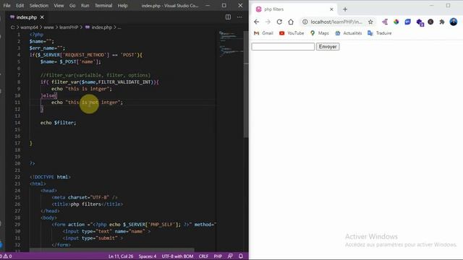Click the Envoyer submit button
This screenshot has width=463, height=260.
(328, 46)
